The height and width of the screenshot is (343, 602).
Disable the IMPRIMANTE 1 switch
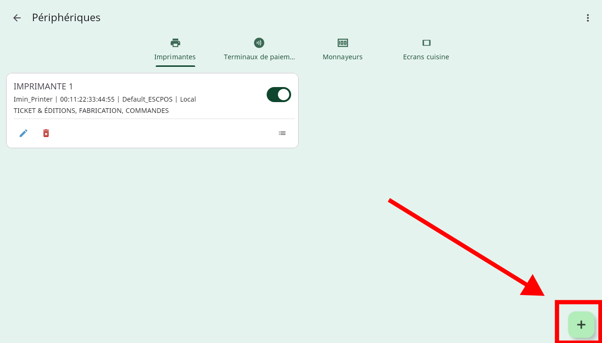279,95
